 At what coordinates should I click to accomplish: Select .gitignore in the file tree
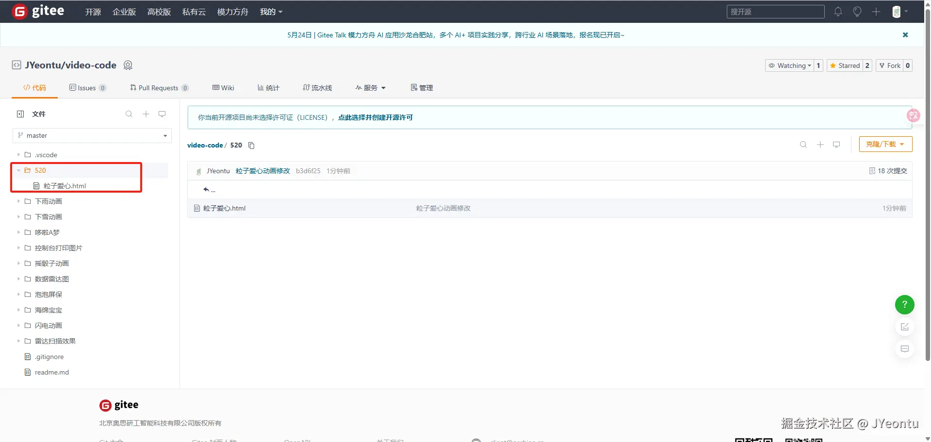pyautogui.click(x=49, y=357)
